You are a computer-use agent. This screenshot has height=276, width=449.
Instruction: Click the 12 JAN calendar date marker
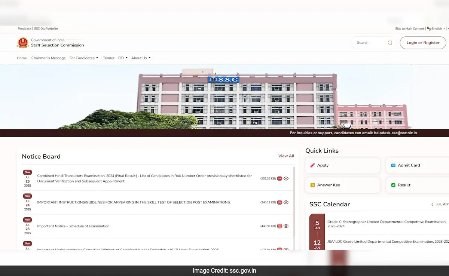point(317,244)
